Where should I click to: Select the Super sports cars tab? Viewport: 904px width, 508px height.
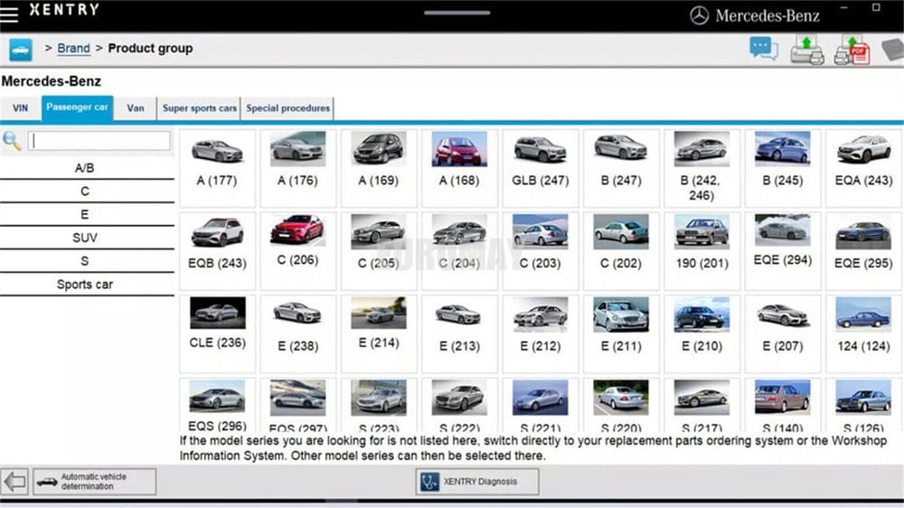[x=200, y=108]
